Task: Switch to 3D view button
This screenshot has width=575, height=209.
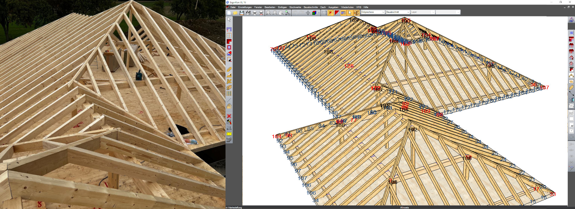Action: click(x=571, y=33)
